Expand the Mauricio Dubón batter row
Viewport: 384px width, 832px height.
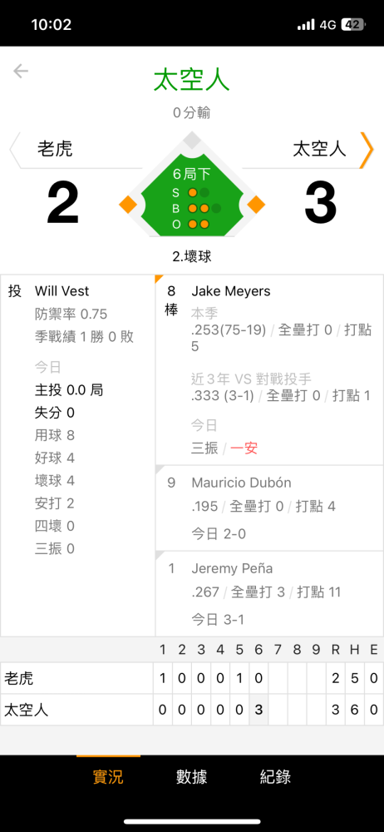(269, 508)
